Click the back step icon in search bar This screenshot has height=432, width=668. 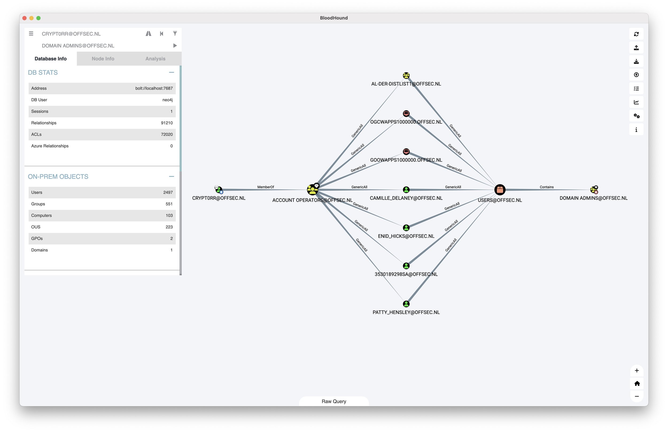point(162,34)
